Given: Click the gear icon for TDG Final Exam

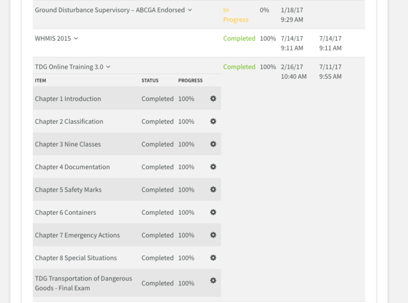Looking at the screenshot, I should (213, 280).
